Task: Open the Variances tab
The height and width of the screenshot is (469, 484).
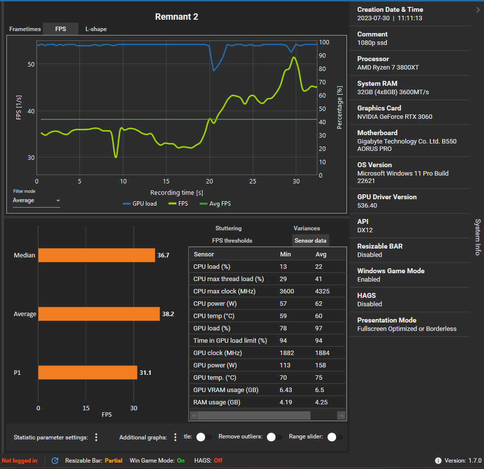Action: [307, 228]
